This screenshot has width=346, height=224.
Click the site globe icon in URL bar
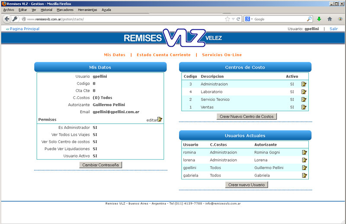tap(24, 19)
